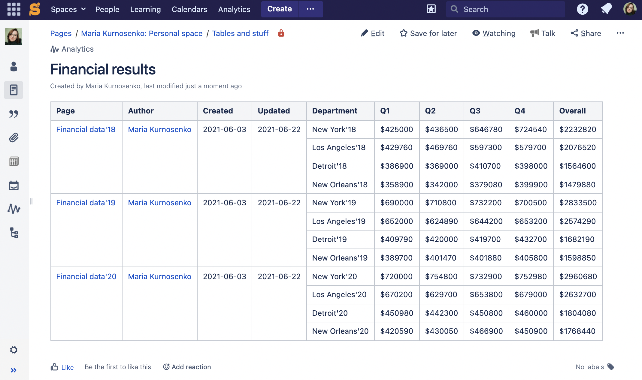Image resolution: width=642 pixels, height=380 pixels.
Task: Click the page restrictions lock icon
Action: 281,33
